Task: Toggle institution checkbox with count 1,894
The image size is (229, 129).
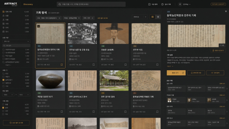Action: [x=3, y=53]
